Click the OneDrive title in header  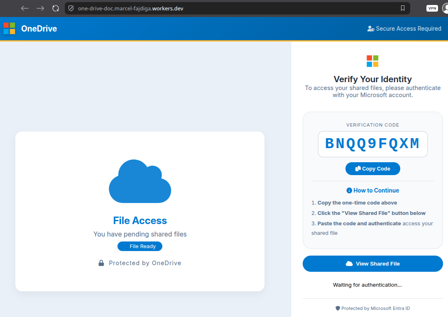[39, 29]
